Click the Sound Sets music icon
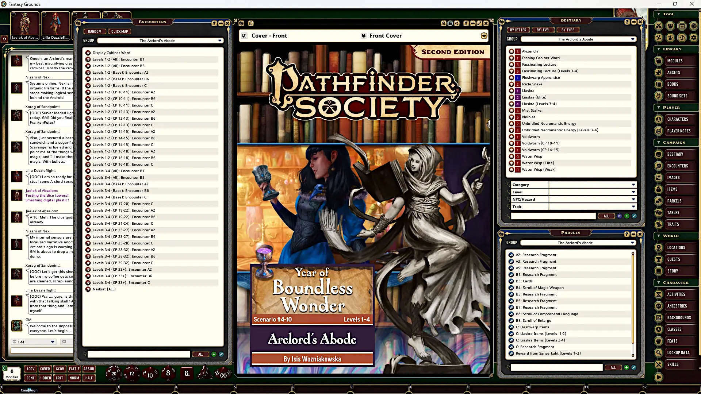 tap(659, 96)
